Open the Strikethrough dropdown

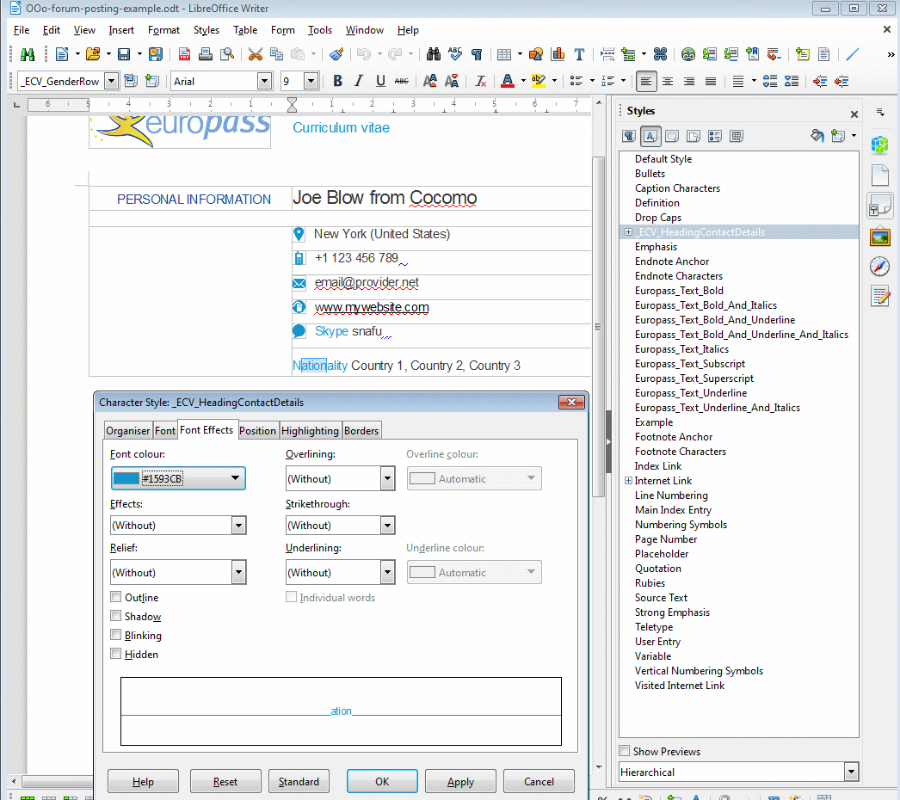pos(387,526)
